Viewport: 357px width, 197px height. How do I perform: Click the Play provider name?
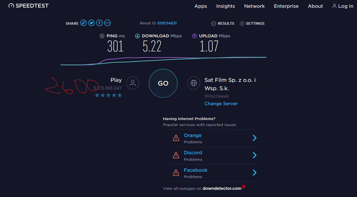(x=116, y=80)
